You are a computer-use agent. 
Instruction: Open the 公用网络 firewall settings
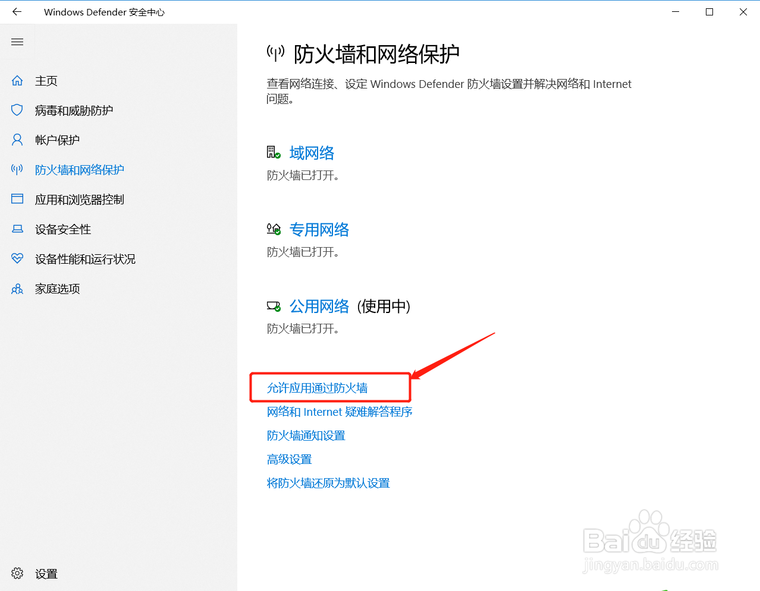pos(319,306)
